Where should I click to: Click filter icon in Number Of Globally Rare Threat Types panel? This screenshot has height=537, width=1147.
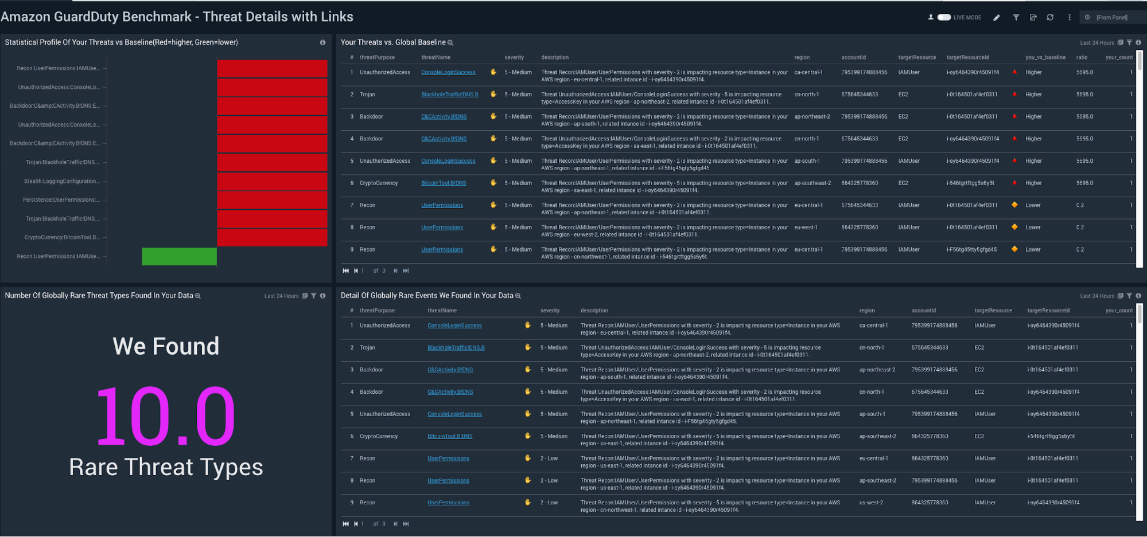314,296
